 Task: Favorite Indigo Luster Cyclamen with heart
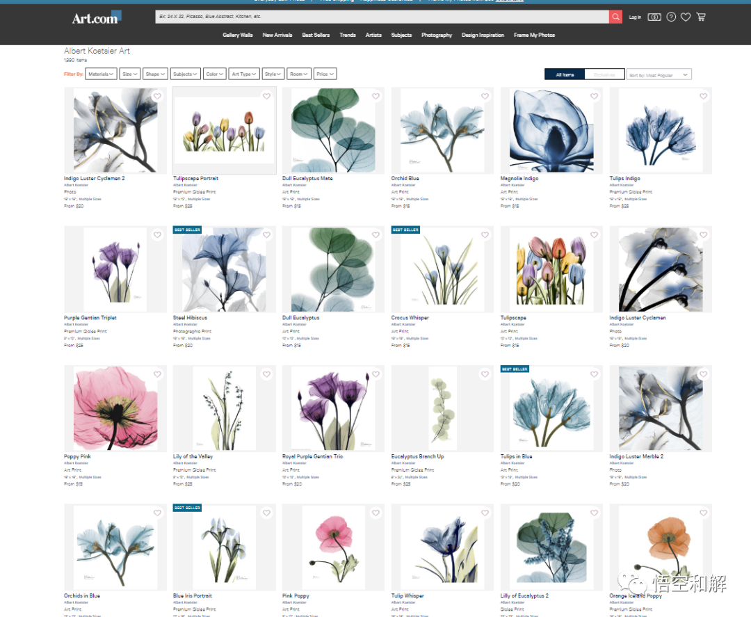click(704, 234)
